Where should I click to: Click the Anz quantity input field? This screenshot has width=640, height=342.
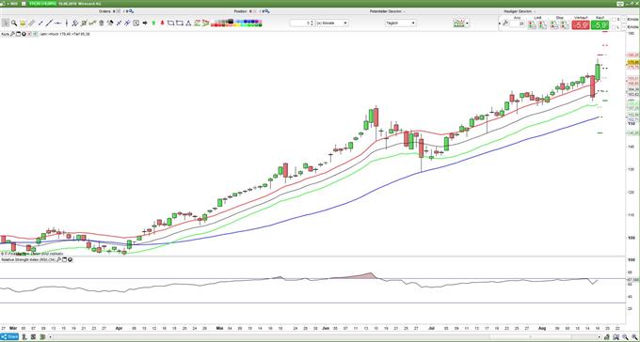pos(518,24)
